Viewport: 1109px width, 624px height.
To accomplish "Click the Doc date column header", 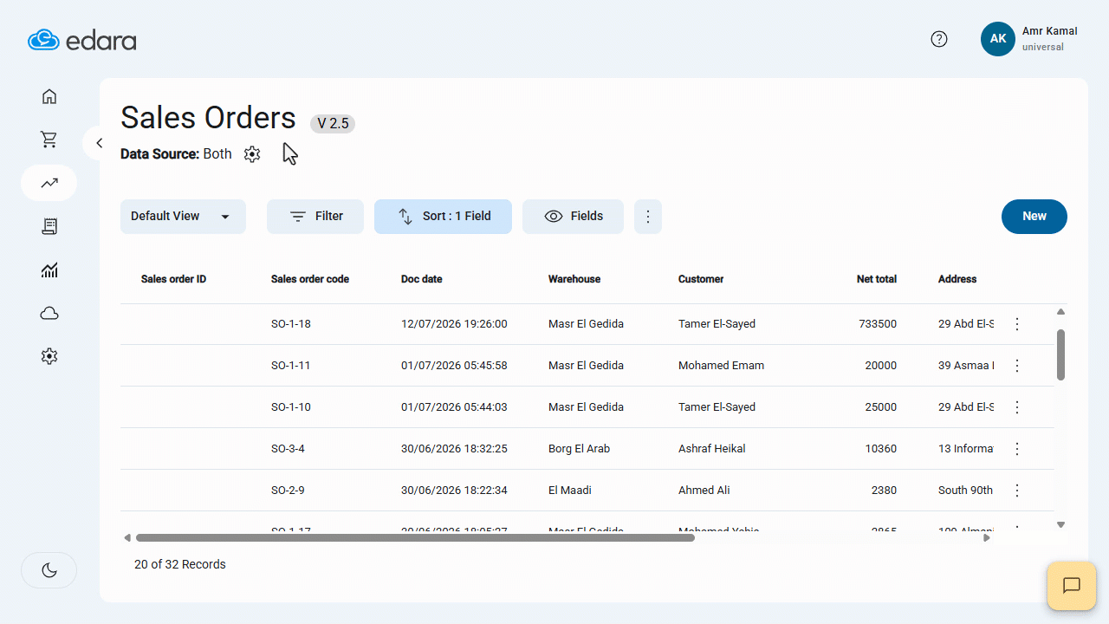I will pyautogui.click(x=422, y=279).
